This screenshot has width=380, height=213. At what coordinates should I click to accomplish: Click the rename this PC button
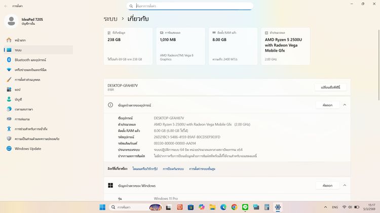coord(330,88)
